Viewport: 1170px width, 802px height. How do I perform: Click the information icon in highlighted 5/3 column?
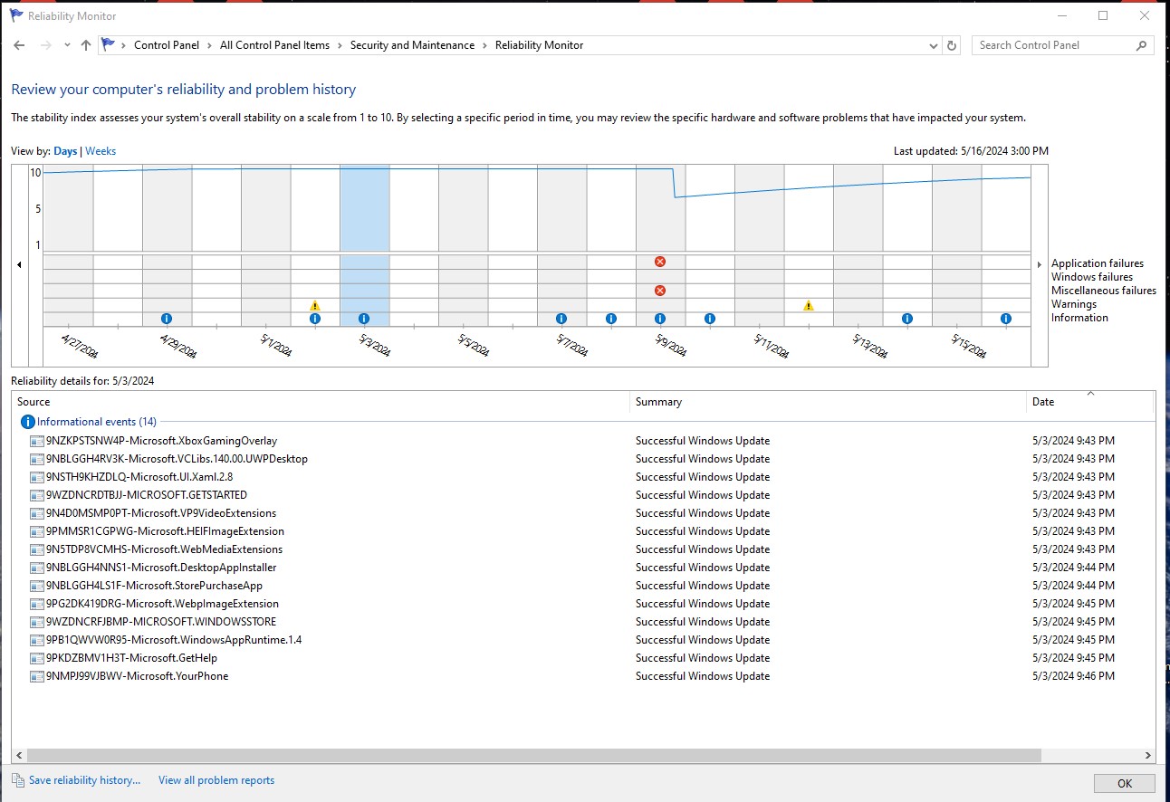(x=364, y=319)
